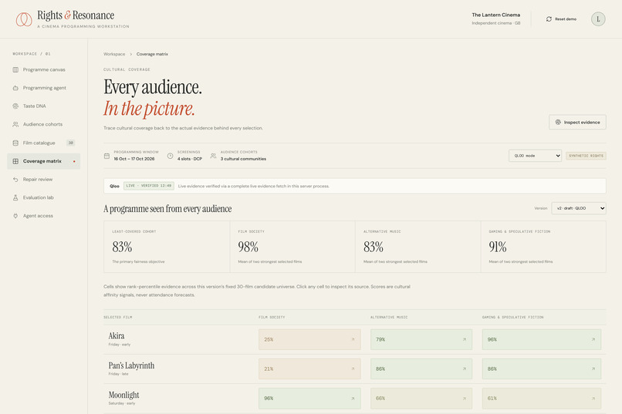Open Taste DNA section
The height and width of the screenshot is (414, 622).
(44, 106)
